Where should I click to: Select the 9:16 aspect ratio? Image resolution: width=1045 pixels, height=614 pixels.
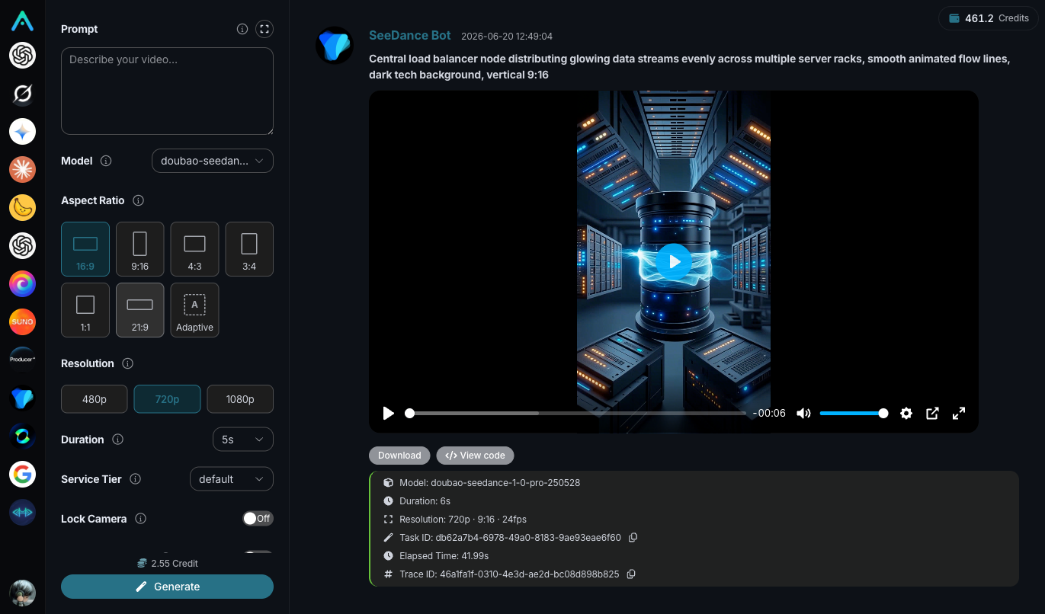pos(139,249)
